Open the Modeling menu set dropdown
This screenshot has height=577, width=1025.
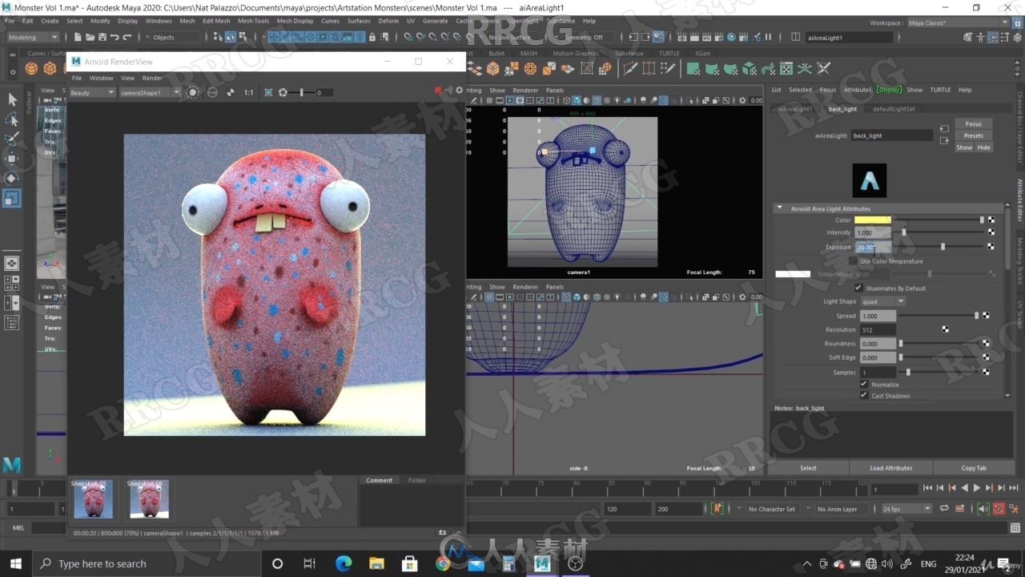coord(33,37)
